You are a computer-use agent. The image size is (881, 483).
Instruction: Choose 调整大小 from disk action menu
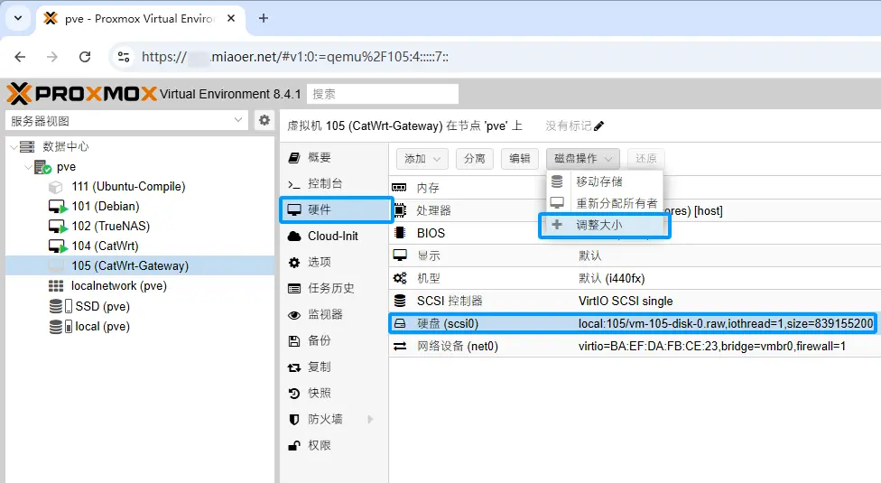605,225
